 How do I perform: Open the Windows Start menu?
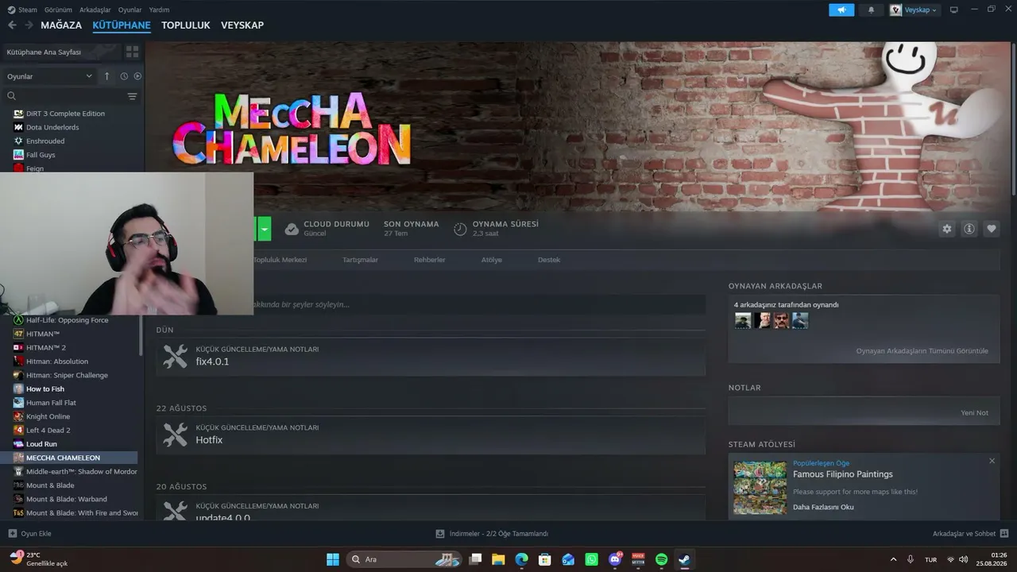click(332, 559)
